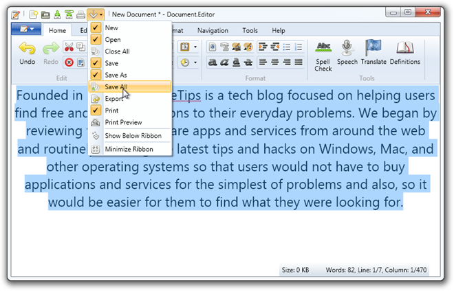Switch to the Home ribbon tab

click(57, 30)
